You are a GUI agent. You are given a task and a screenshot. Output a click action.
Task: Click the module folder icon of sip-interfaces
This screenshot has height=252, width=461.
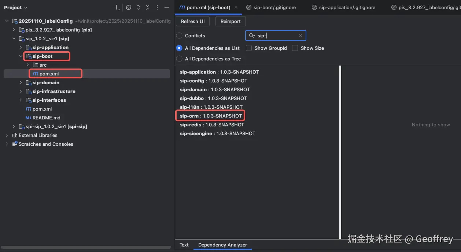[29, 100]
